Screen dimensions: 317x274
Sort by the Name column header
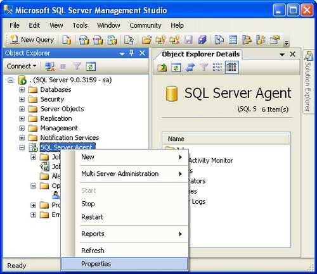[226, 139]
